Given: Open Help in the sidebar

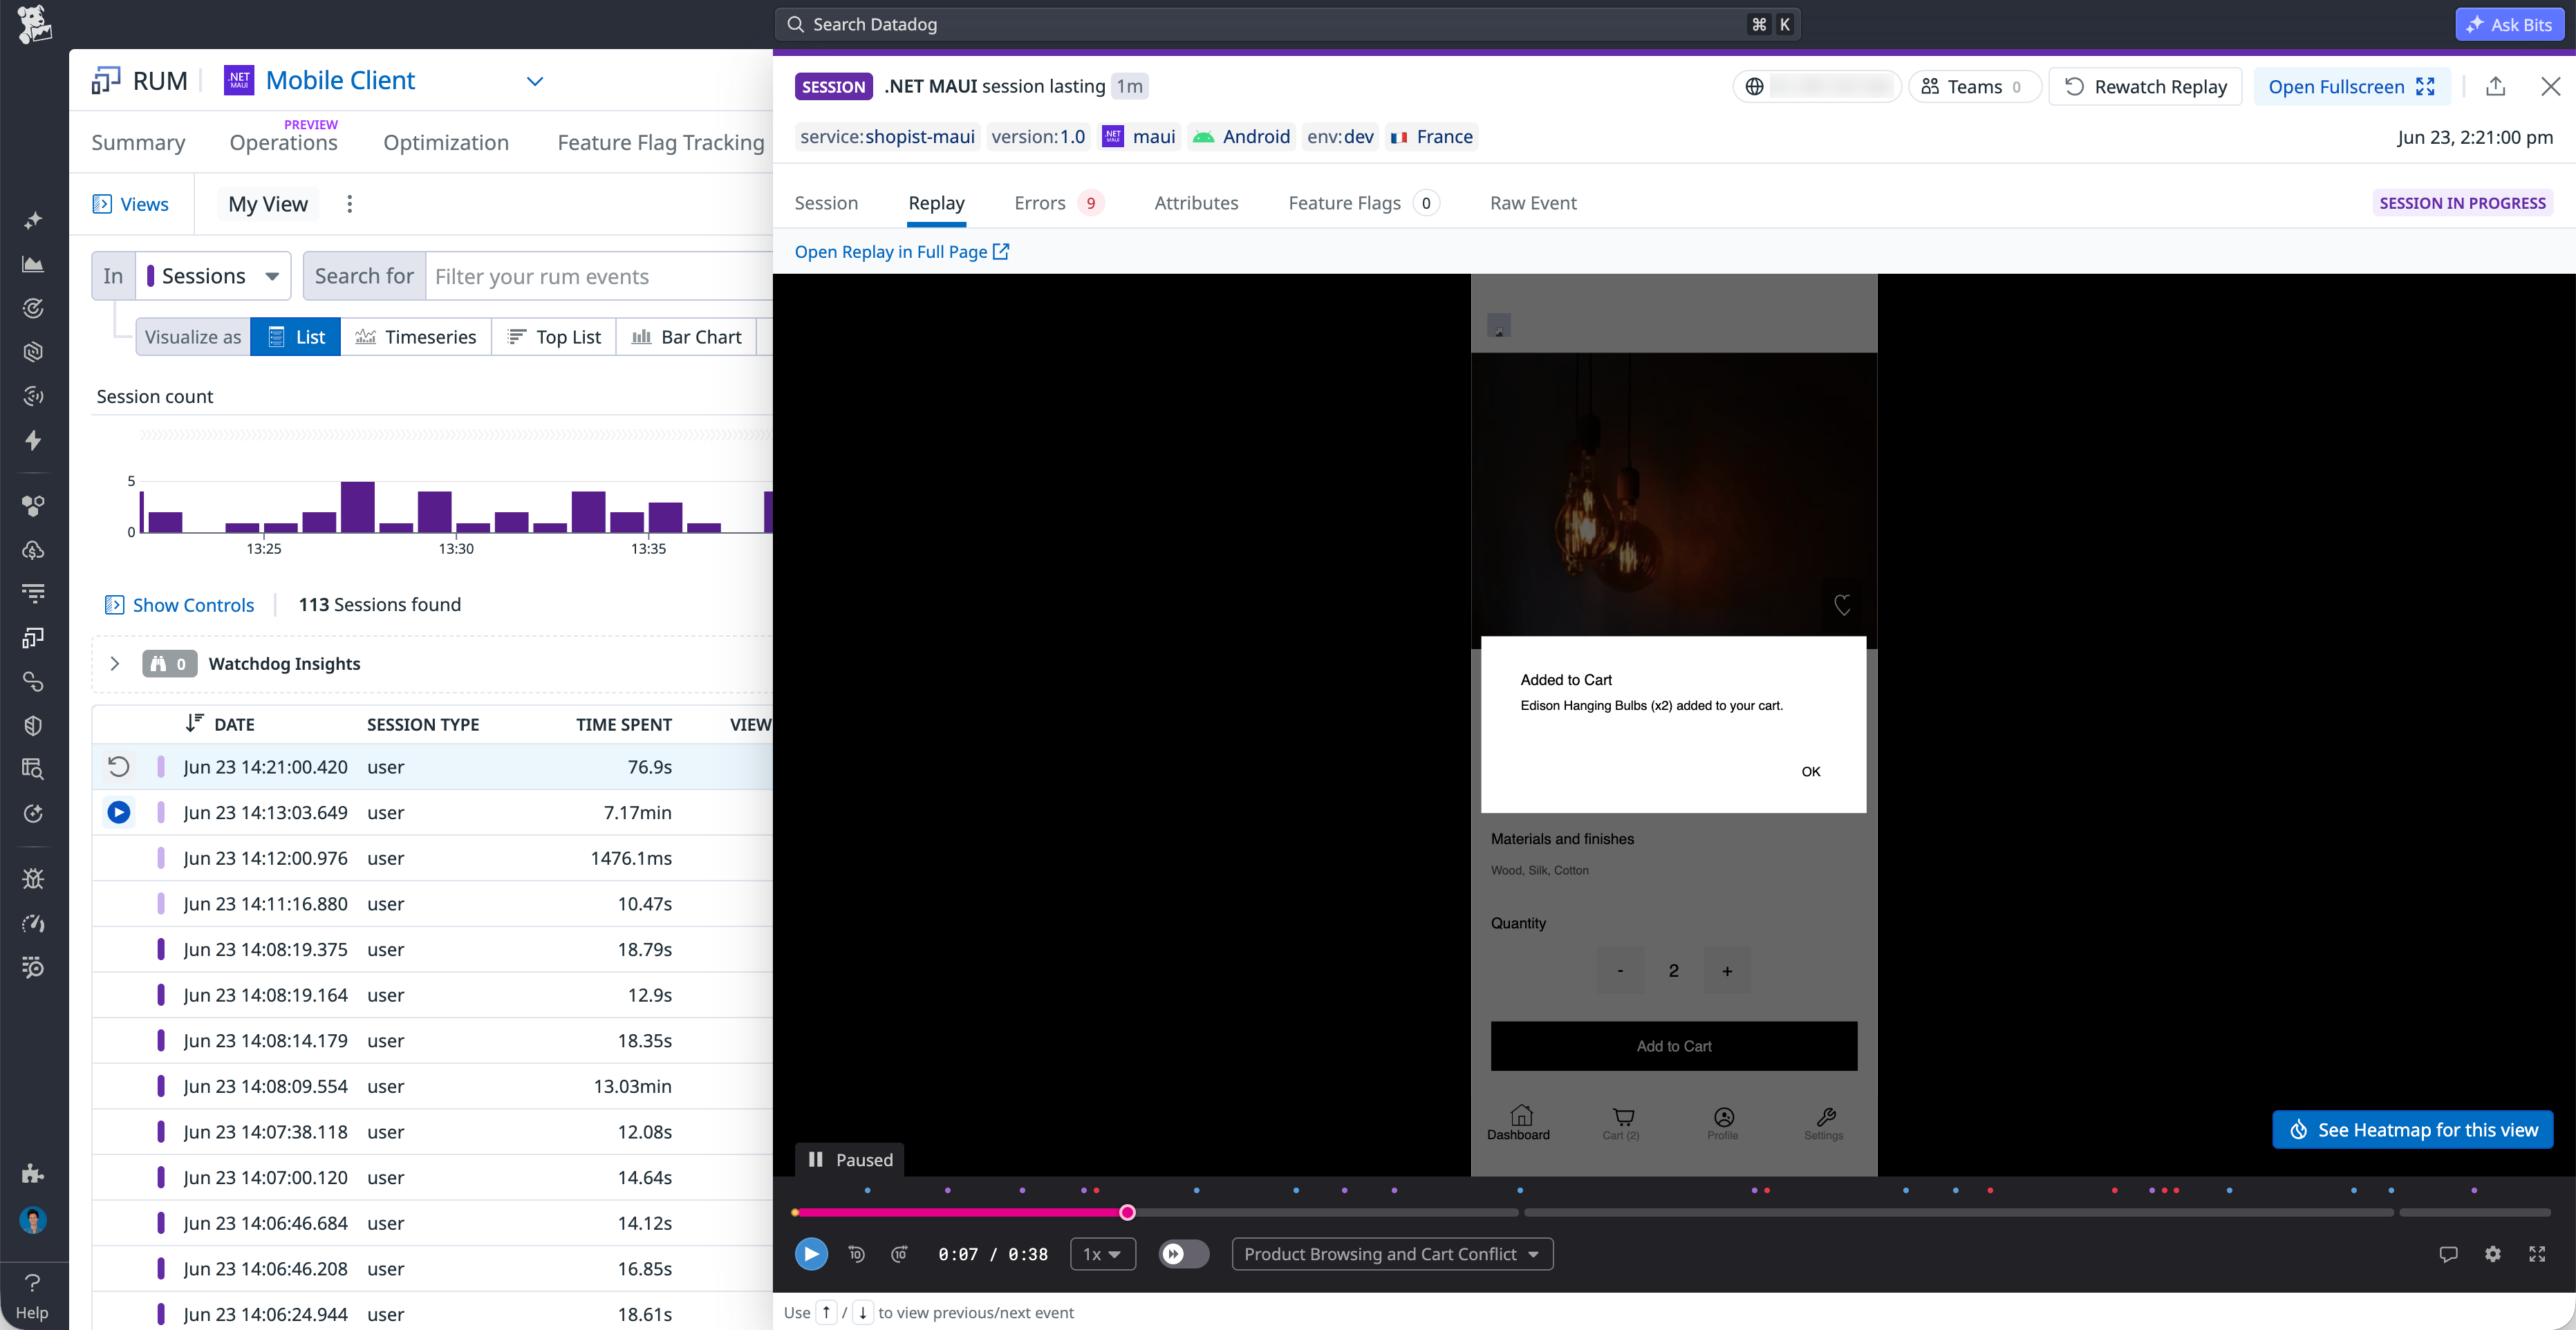Looking at the screenshot, I should [x=32, y=1296].
